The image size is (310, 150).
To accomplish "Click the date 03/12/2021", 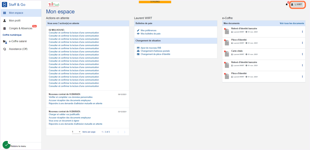I will coord(122,112).
